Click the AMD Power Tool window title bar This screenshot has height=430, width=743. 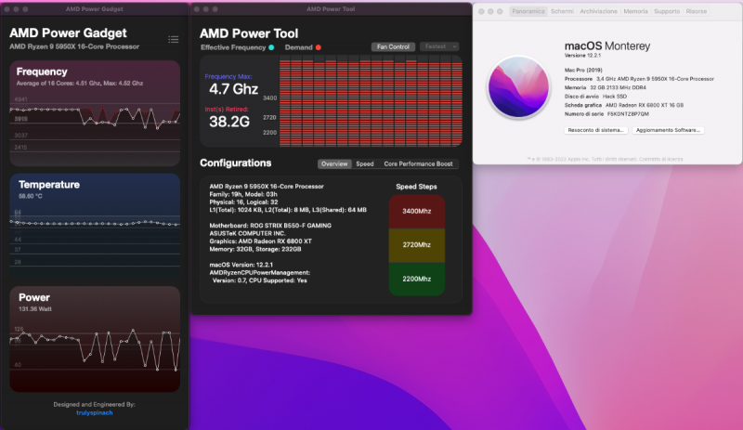click(x=331, y=9)
